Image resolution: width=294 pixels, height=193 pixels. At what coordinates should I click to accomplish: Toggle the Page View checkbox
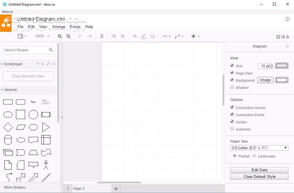point(232,73)
